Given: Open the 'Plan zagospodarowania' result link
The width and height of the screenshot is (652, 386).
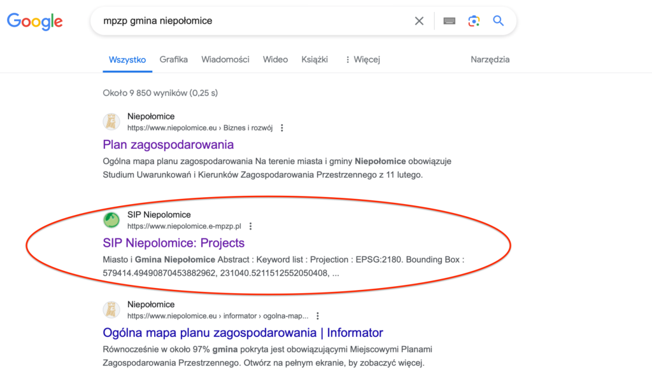Looking at the screenshot, I should pyautogui.click(x=168, y=144).
